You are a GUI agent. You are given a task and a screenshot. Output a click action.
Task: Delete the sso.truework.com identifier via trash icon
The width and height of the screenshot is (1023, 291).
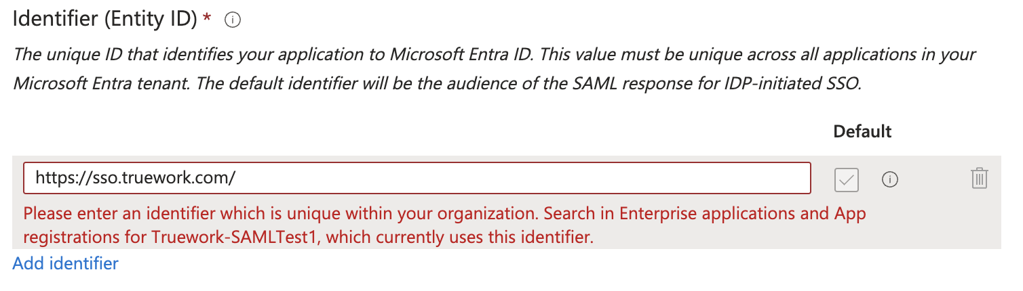pyautogui.click(x=979, y=179)
